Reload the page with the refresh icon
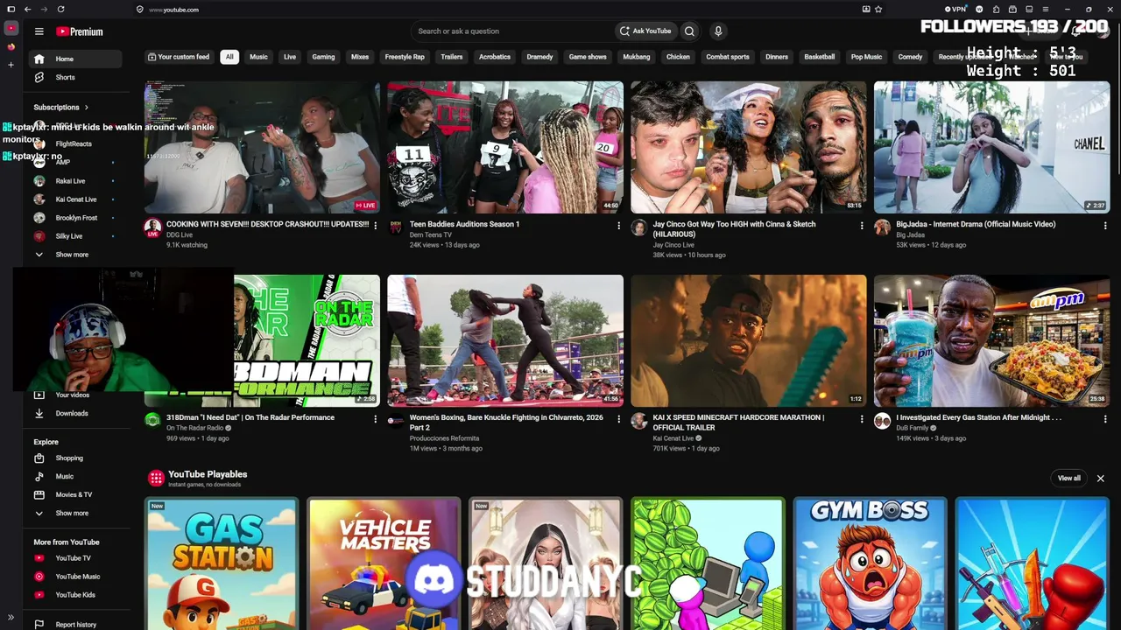This screenshot has height=630, width=1121. (x=60, y=10)
